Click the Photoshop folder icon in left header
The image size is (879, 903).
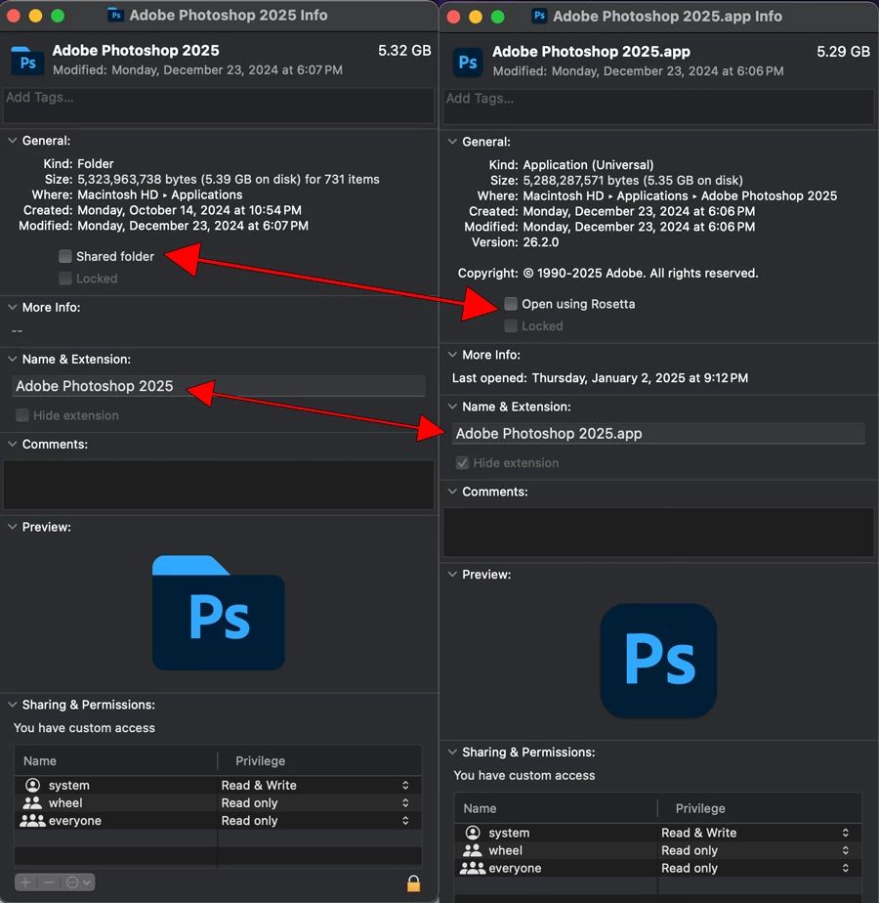[27, 61]
